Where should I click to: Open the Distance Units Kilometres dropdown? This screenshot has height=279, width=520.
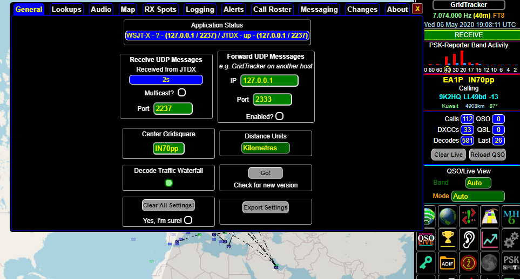coord(265,148)
